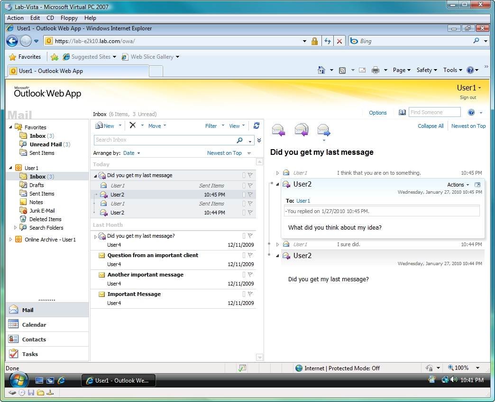Click the Sign out link
Viewport: 495px width, 402px height.
click(467, 98)
